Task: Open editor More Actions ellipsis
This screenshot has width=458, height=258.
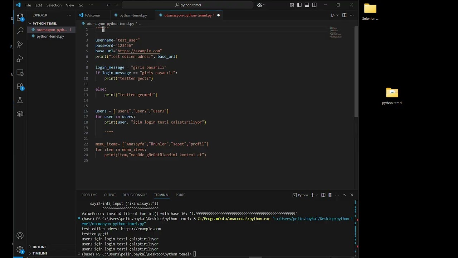Action: (x=352, y=15)
